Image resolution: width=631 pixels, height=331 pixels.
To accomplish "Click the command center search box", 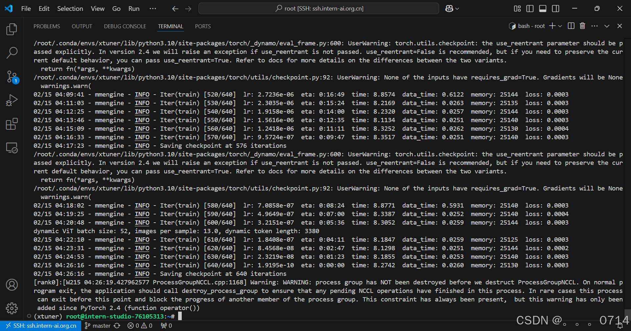I will coord(318,9).
